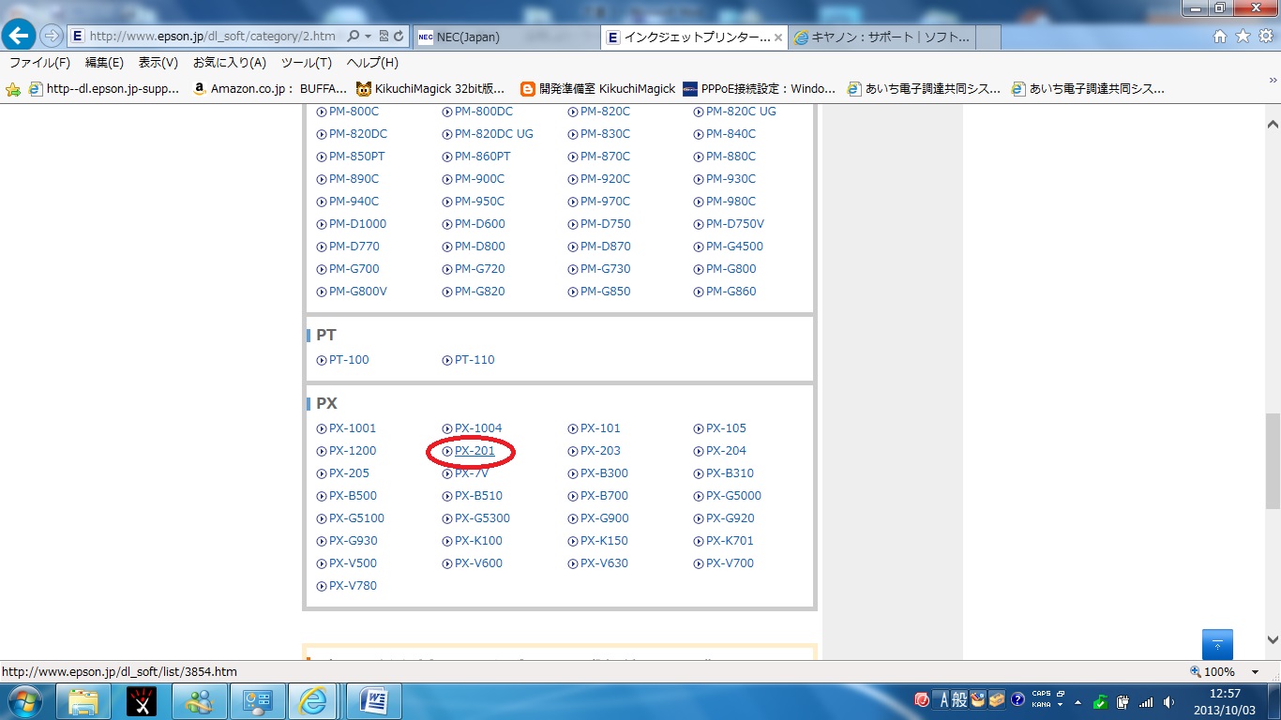
Task: Open the Home page icon
Action: (x=1220, y=37)
